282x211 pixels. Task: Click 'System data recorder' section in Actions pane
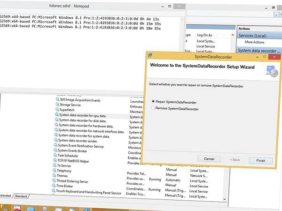click(x=259, y=51)
